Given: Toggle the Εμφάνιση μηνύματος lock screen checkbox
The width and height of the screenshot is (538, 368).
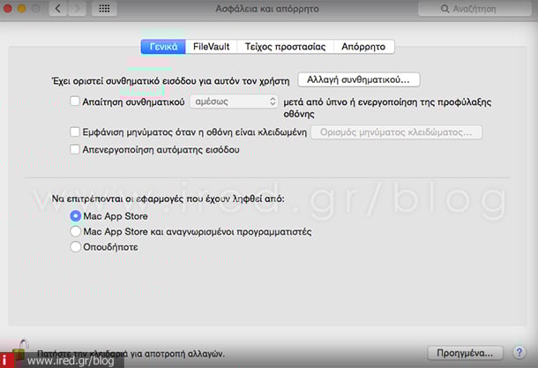Looking at the screenshot, I should coord(75,132).
